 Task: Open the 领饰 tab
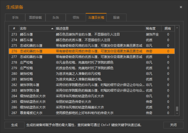(76, 18)
